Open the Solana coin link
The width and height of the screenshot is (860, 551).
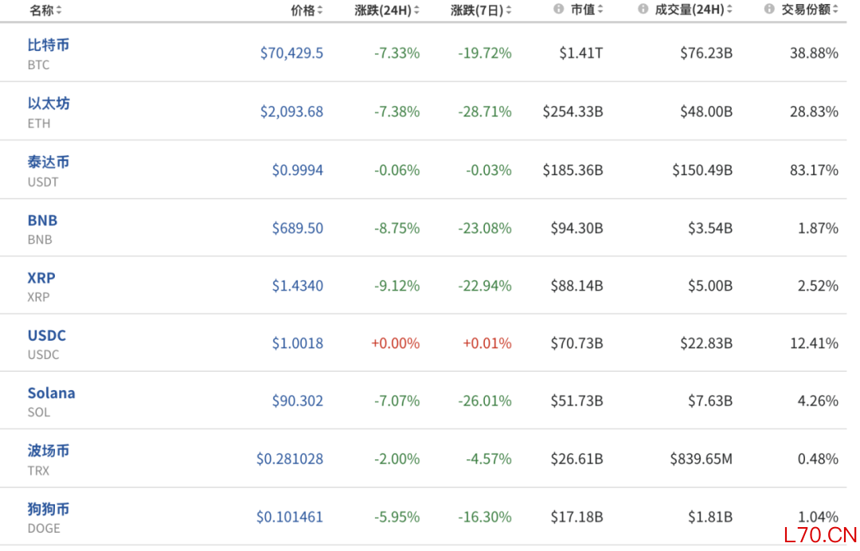[51, 393]
